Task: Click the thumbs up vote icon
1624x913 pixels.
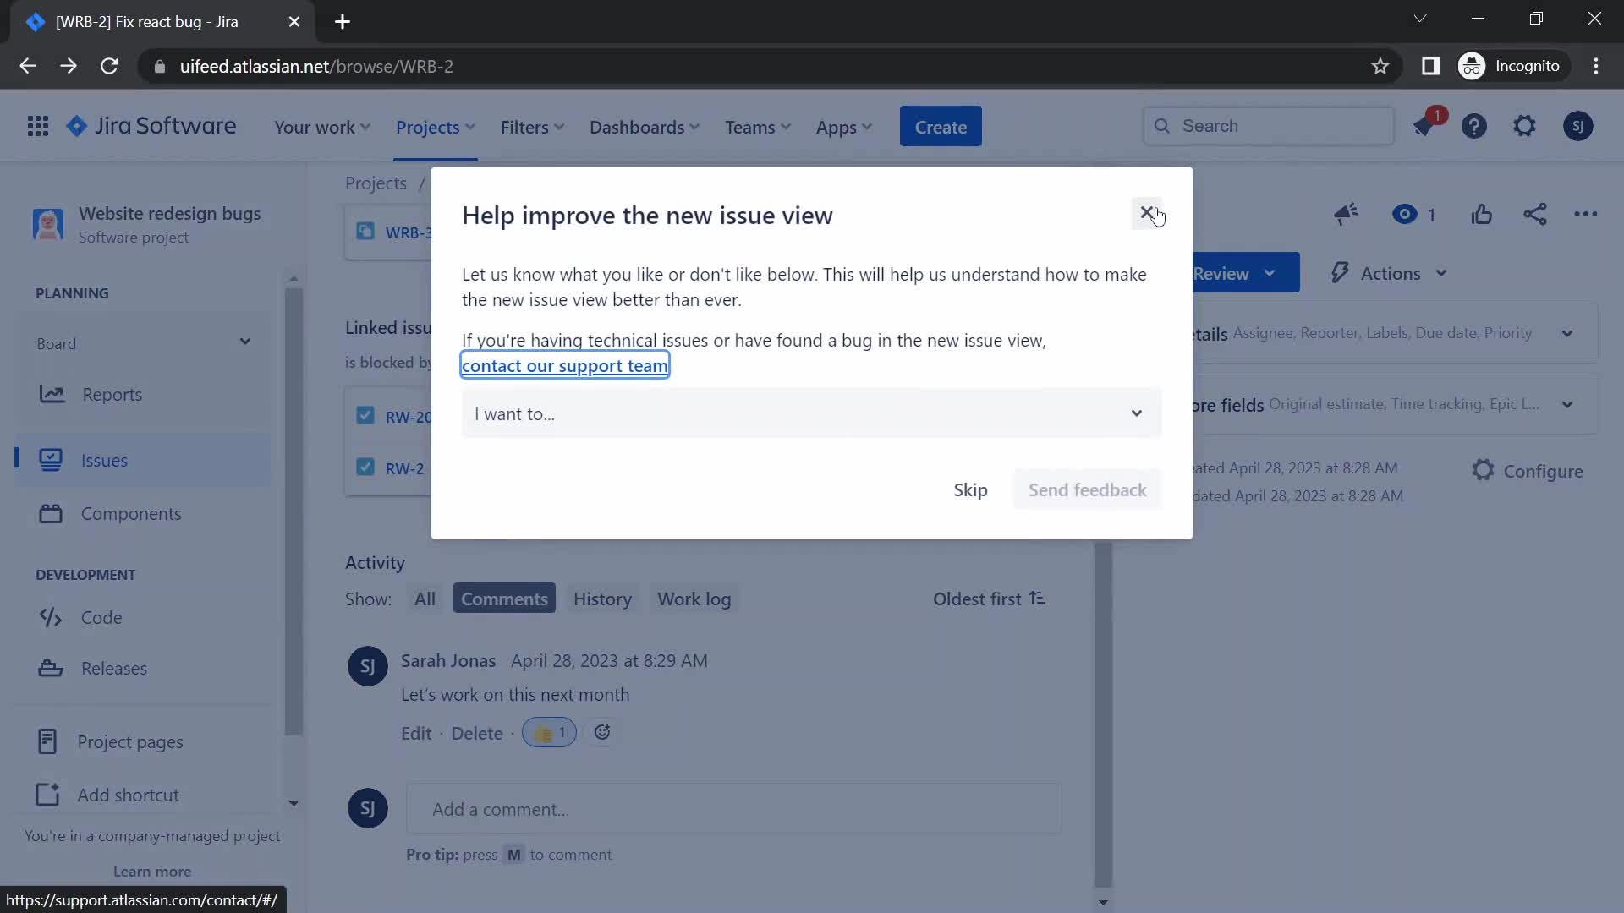Action: click(1481, 214)
